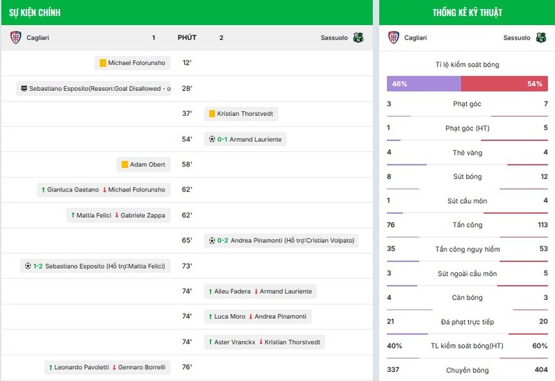Click goal ball icon for 0-2 Andrea Pinamonti
555x381 pixels.
coord(212,241)
